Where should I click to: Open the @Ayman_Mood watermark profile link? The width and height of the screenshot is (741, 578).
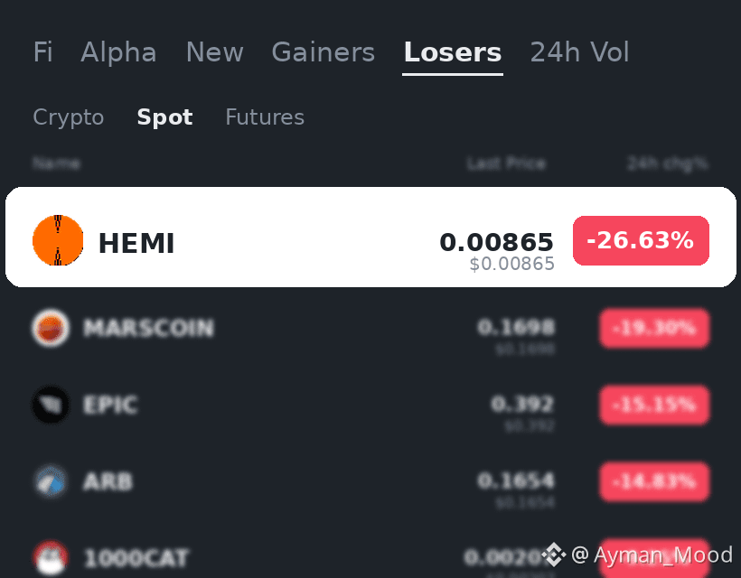coord(652,555)
